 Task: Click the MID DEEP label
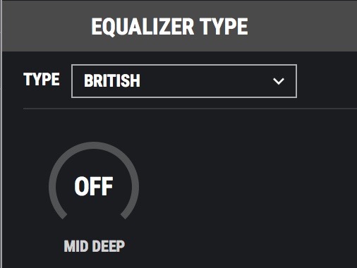pos(95,246)
